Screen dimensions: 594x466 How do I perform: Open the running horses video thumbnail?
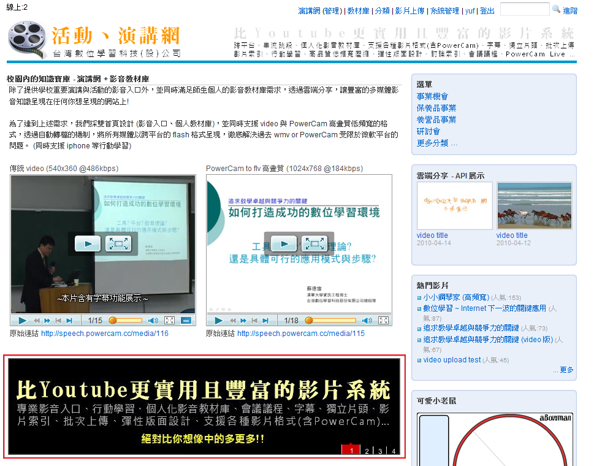[534, 205]
